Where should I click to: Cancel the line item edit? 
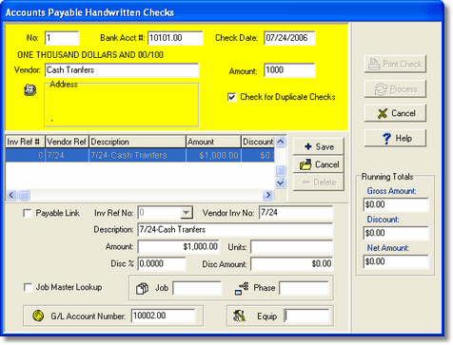click(x=318, y=164)
